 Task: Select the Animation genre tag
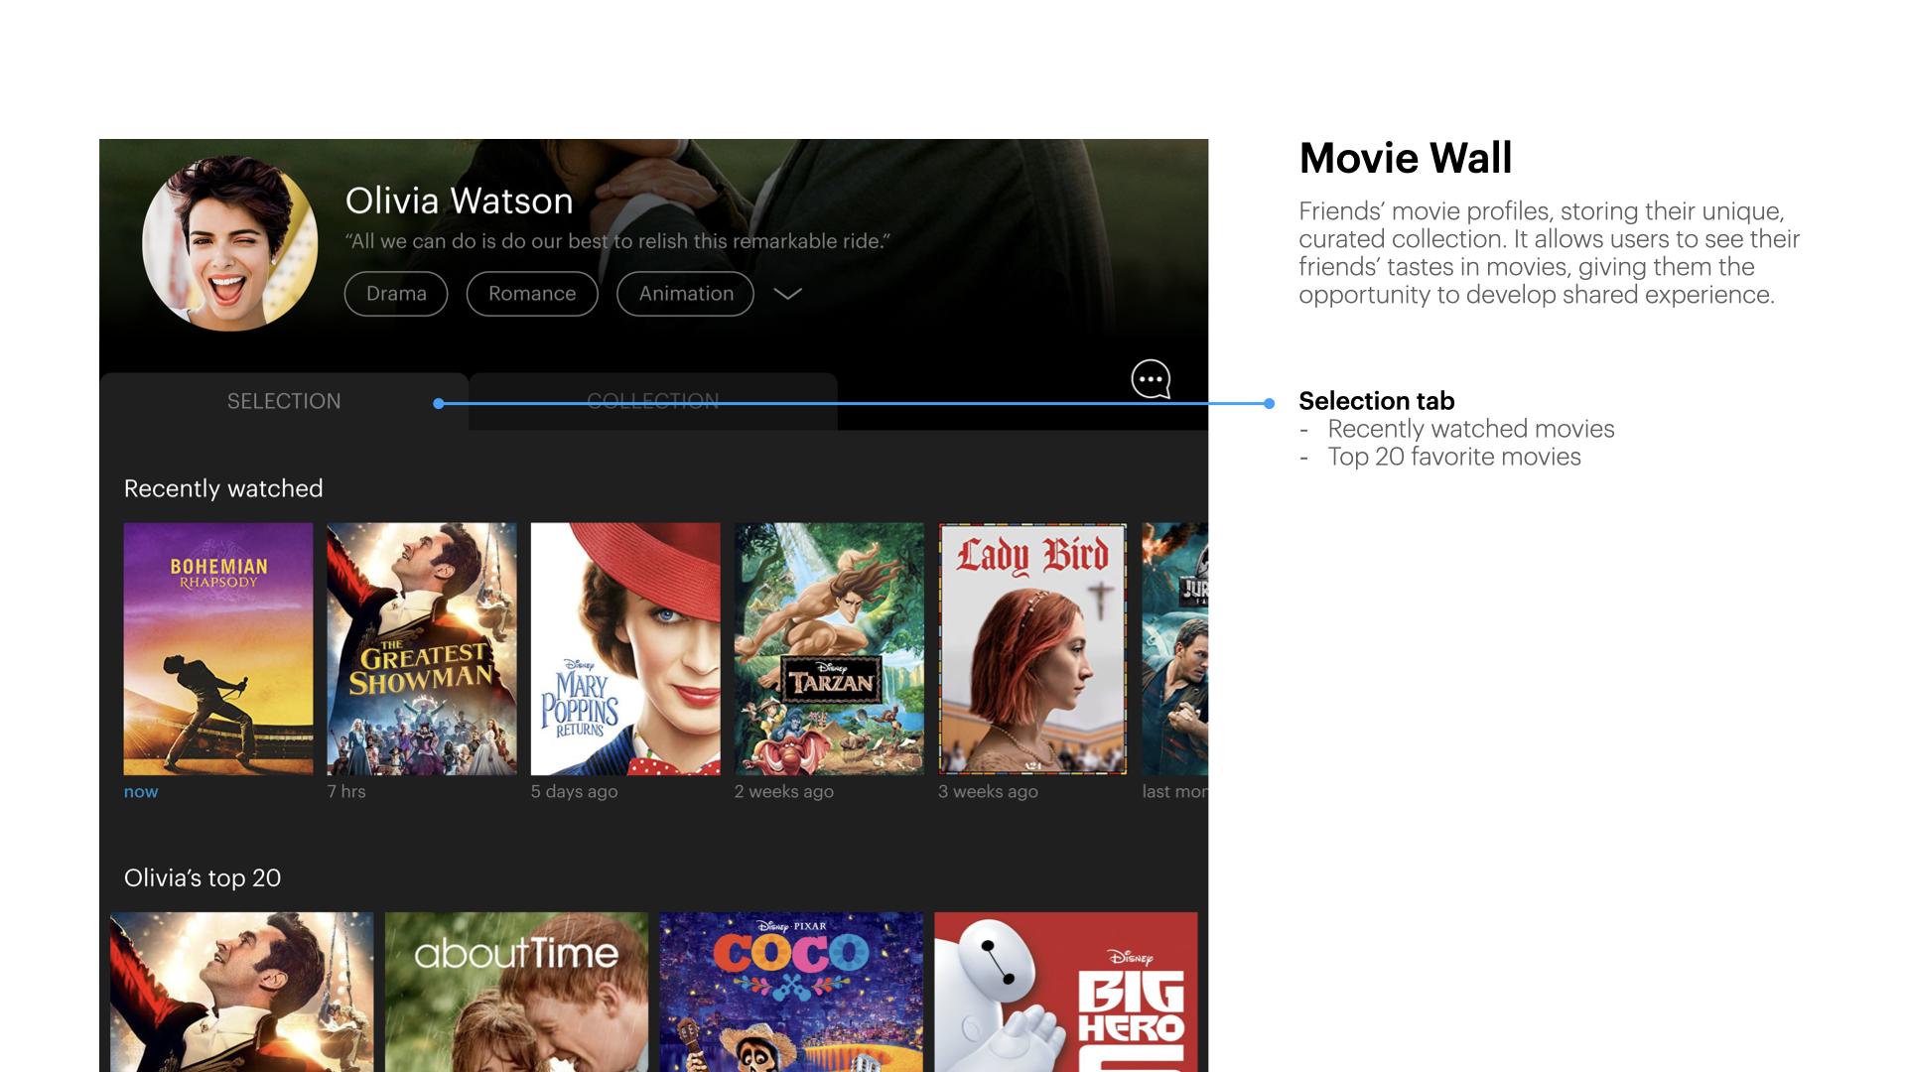point(686,294)
